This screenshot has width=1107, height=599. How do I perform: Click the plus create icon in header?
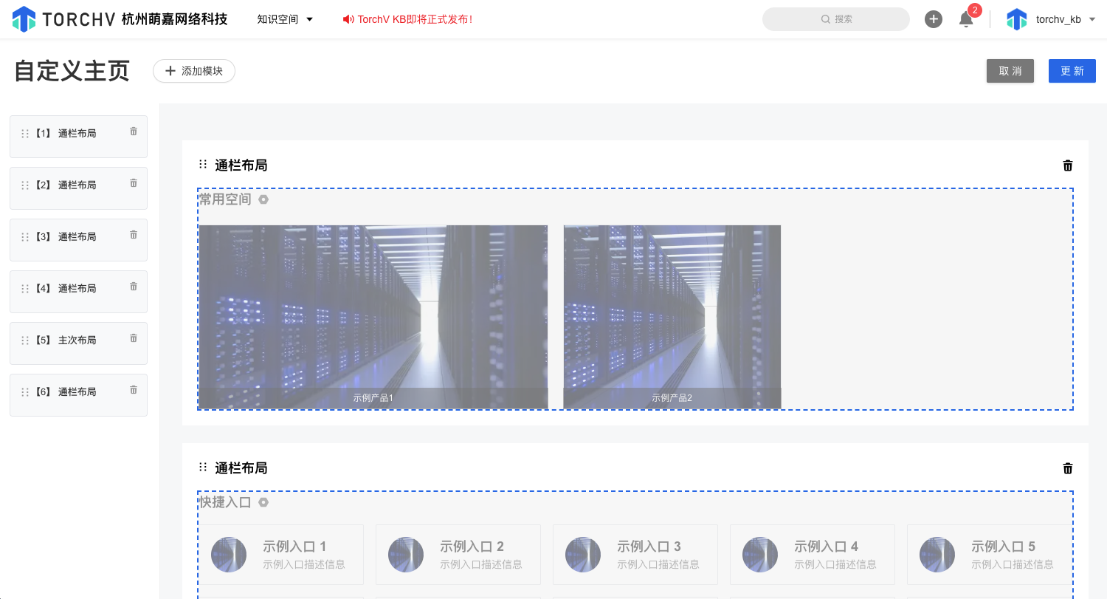(934, 19)
